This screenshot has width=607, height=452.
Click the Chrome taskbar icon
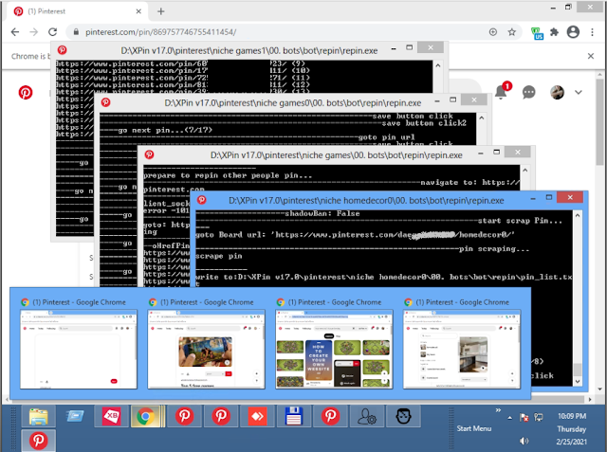coord(145,416)
